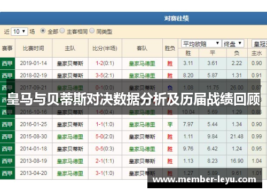
Task: Click the 比赛时间 column header
Action: (x=34, y=48)
